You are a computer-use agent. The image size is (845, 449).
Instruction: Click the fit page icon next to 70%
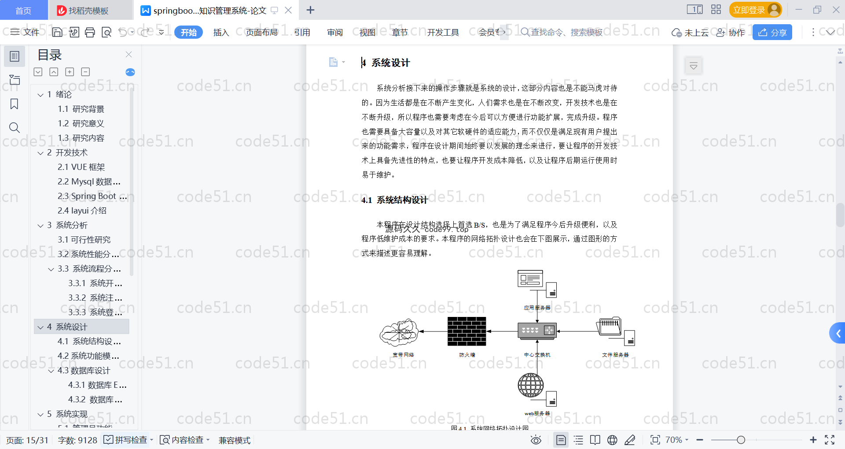(x=655, y=440)
